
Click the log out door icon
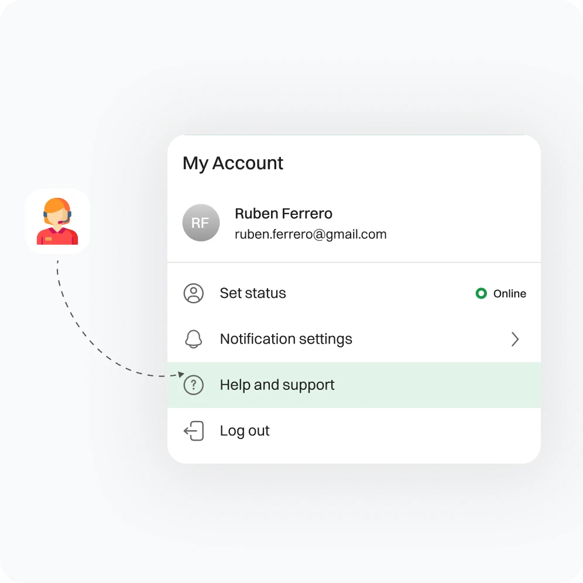[194, 431]
